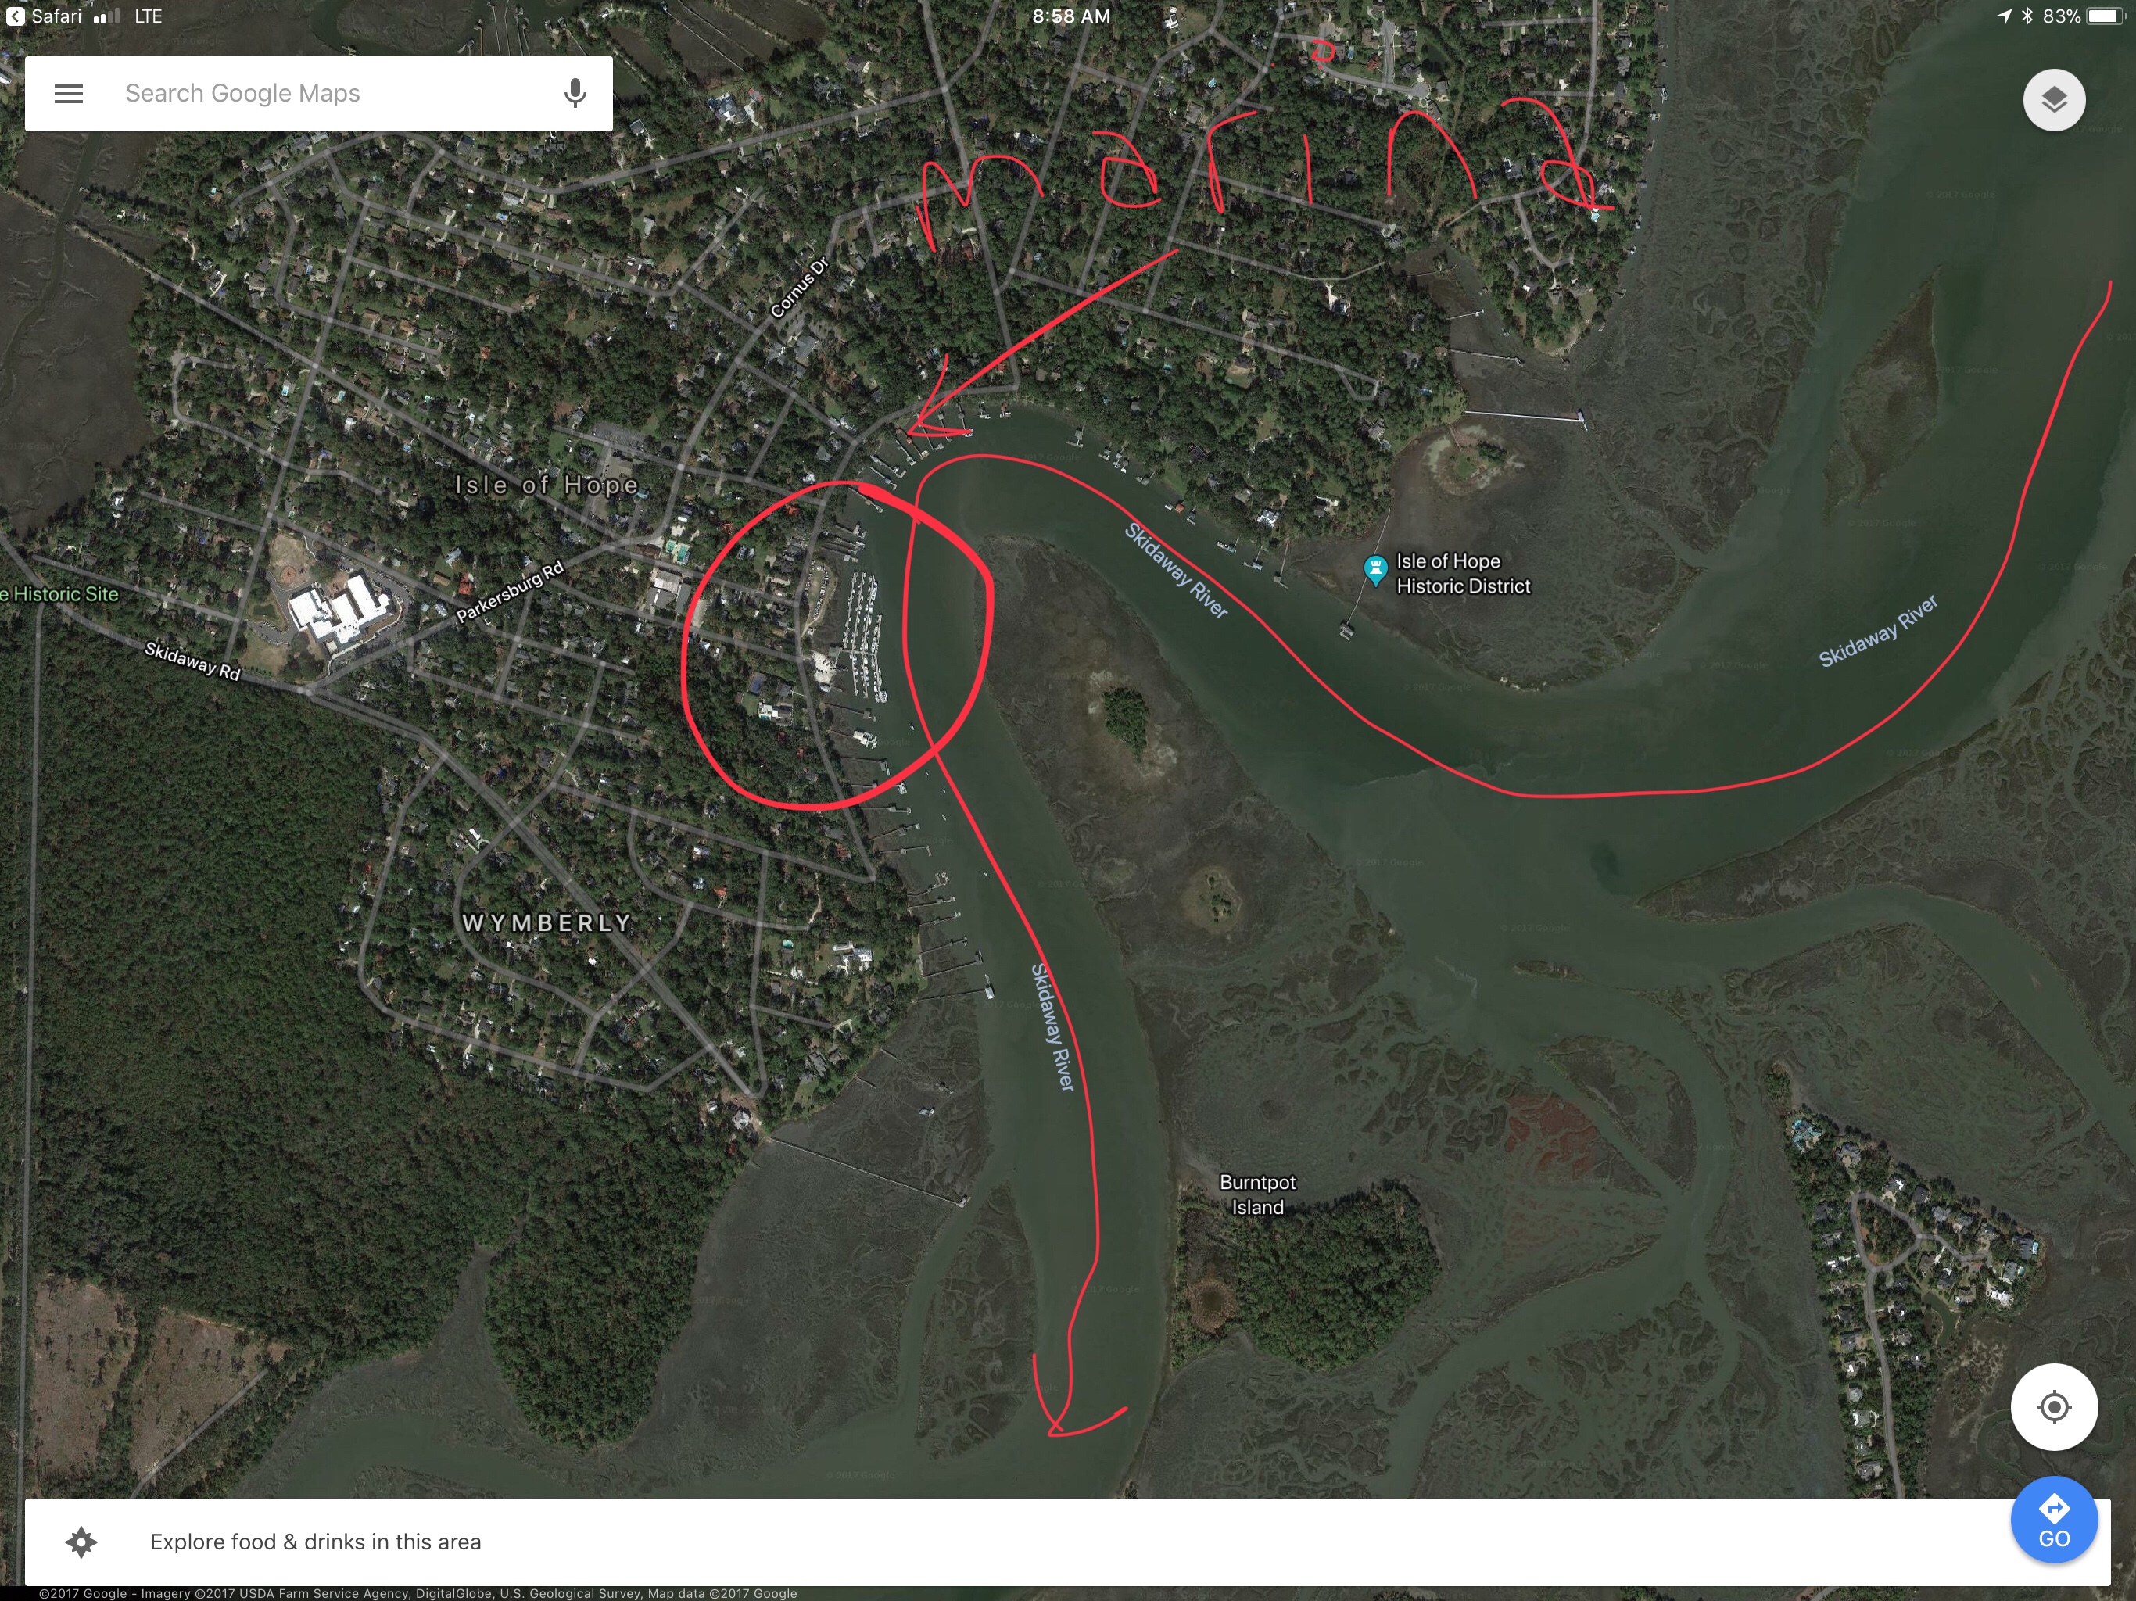Tap the Historic Site label at left edge

[x=60, y=595]
